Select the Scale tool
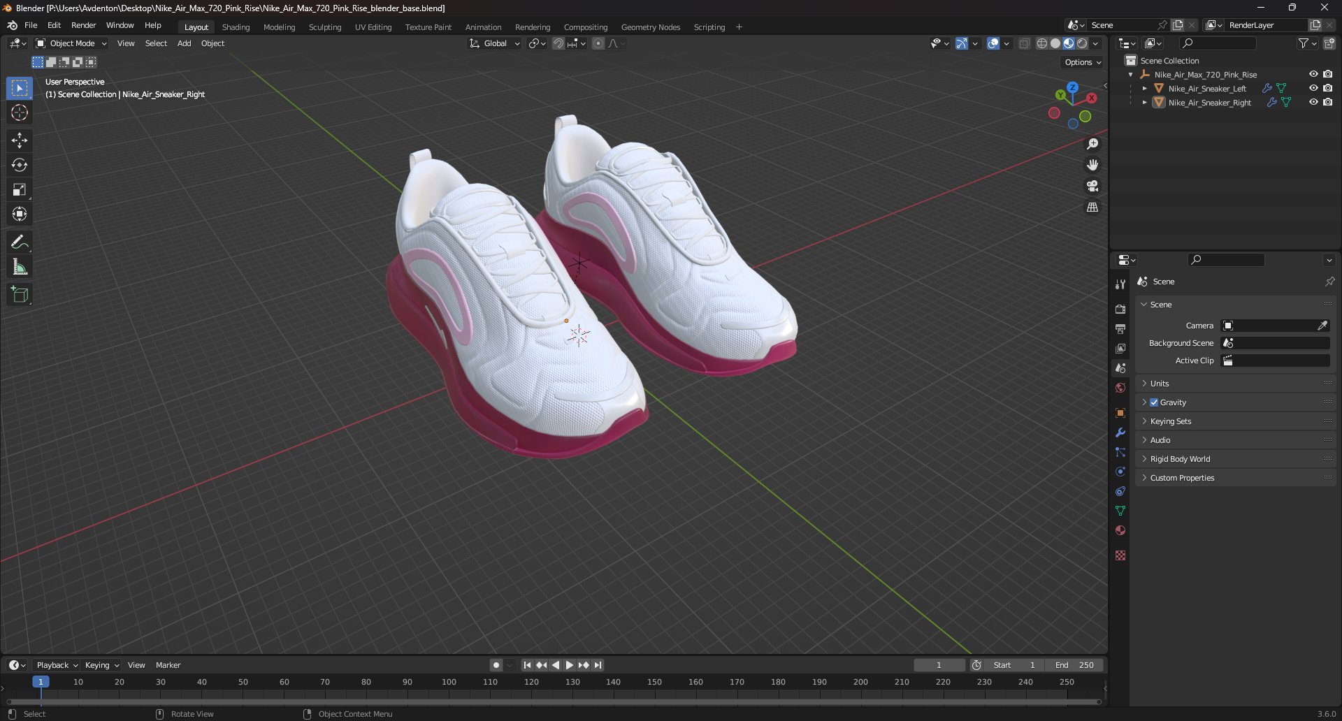 coord(20,189)
